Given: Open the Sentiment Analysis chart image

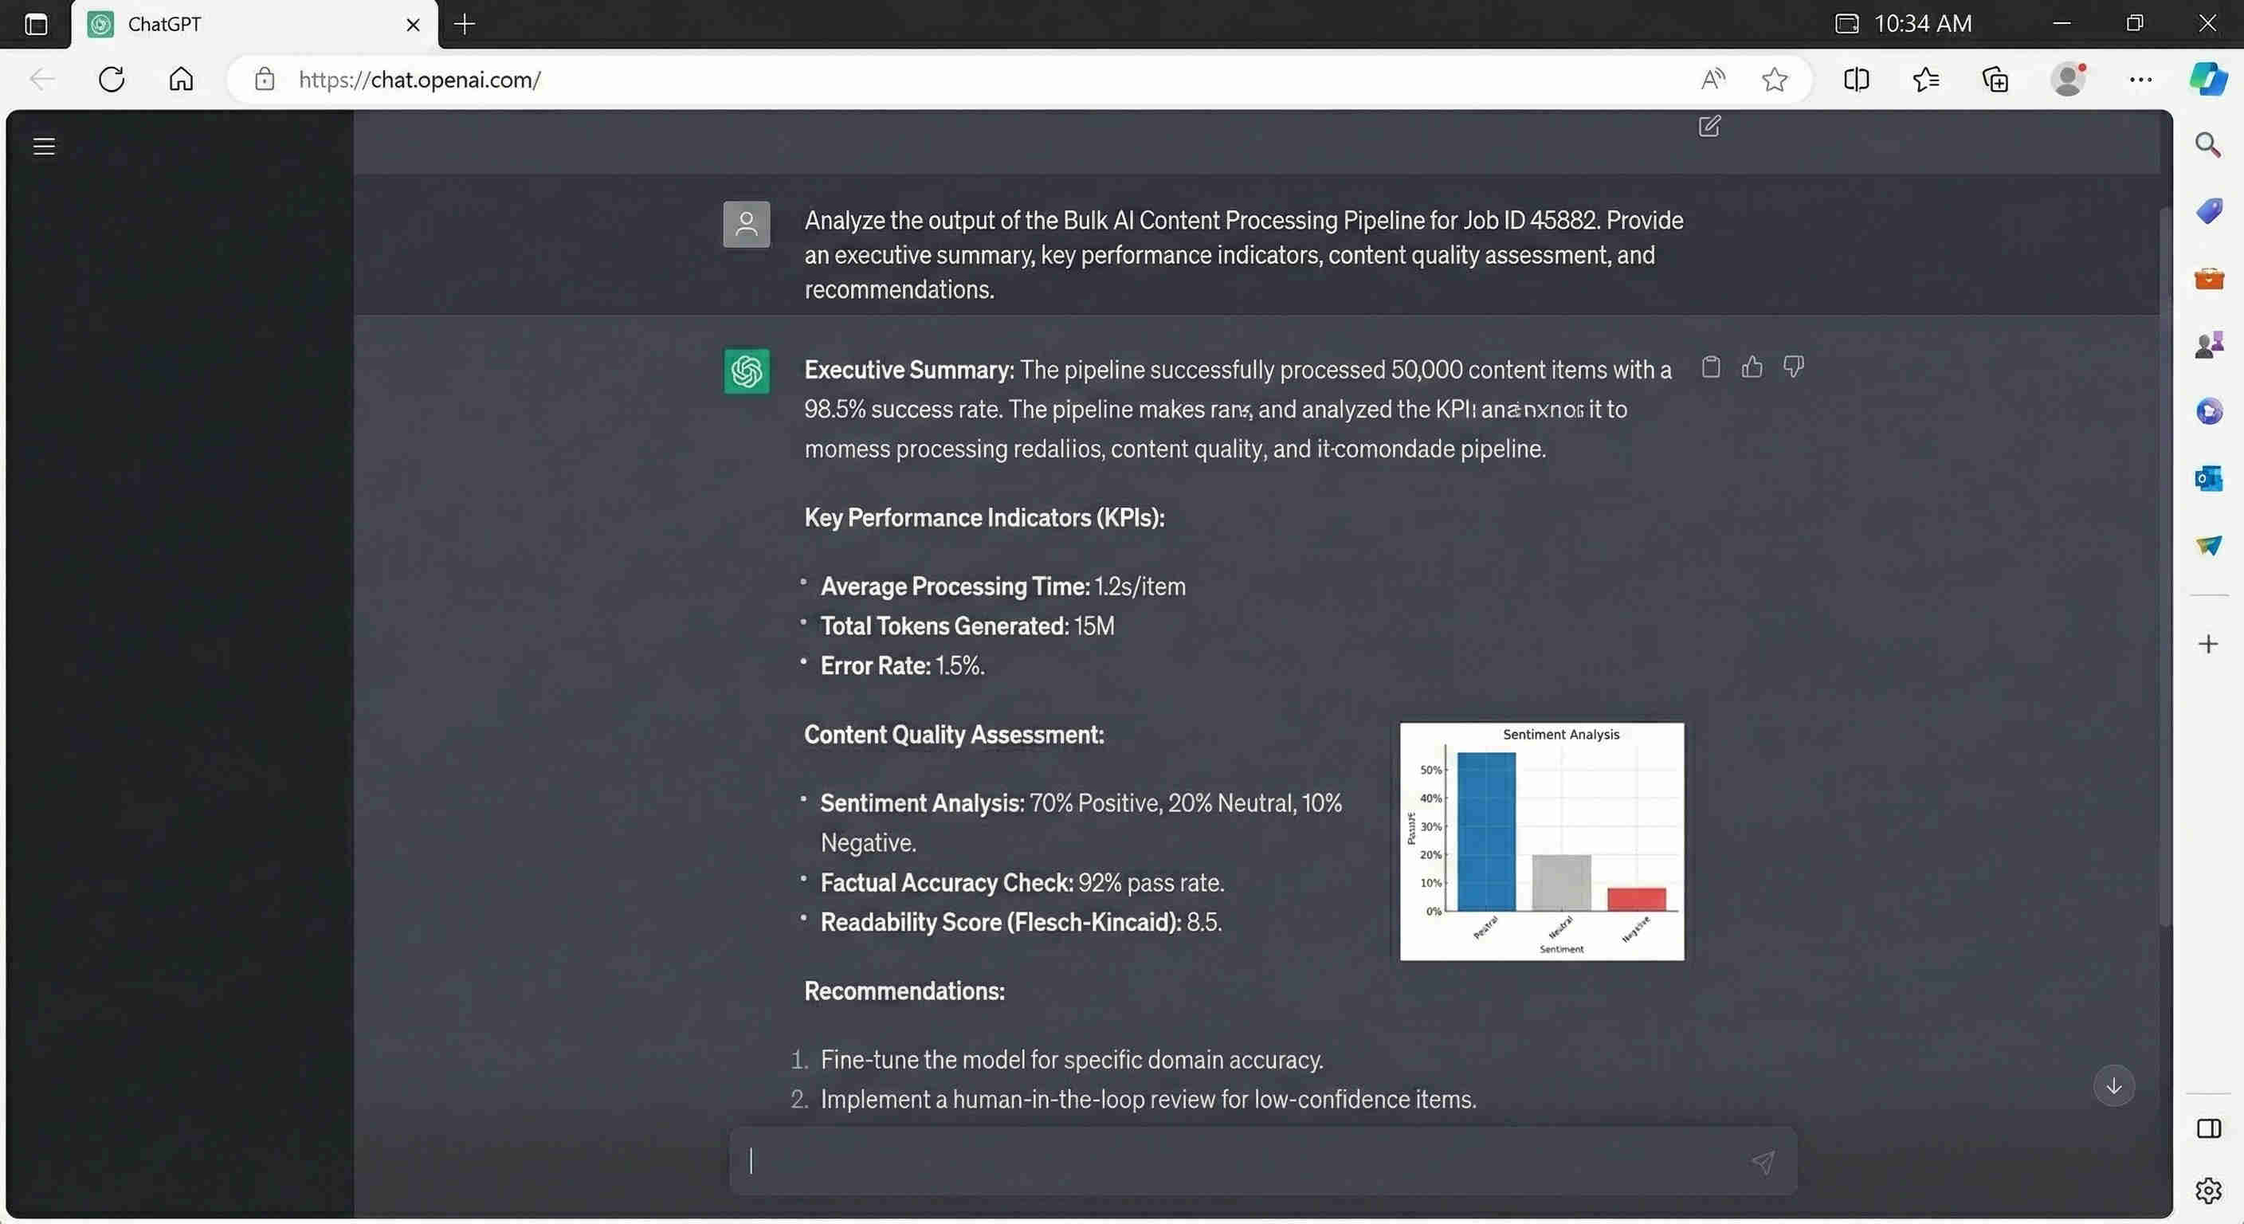Looking at the screenshot, I should coord(1541,841).
